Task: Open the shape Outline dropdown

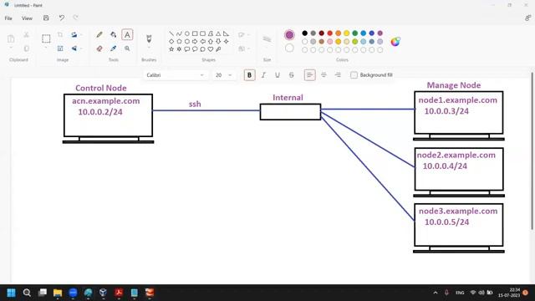Action: [244, 35]
